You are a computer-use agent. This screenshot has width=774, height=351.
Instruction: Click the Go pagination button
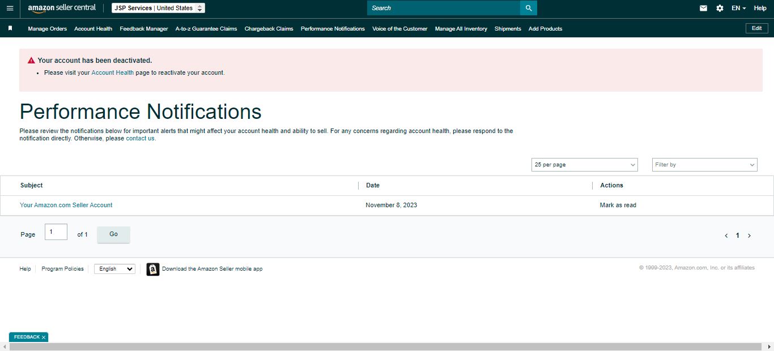click(x=113, y=234)
